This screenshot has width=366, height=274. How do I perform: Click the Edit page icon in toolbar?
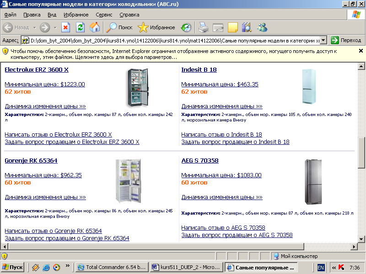point(218,28)
